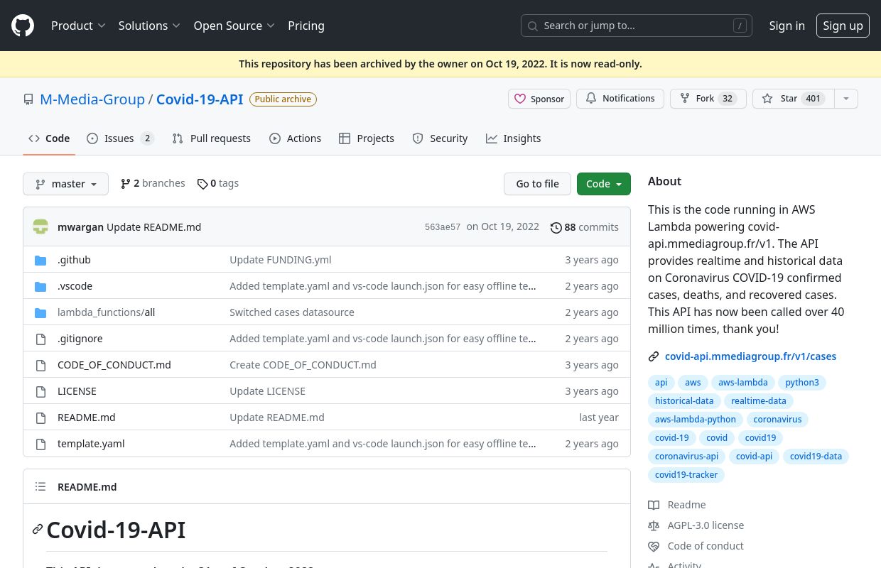The width and height of the screenshot is (881, 568).
Task: Open the .vscode folder icon
Action: click(x=40, y=286)
